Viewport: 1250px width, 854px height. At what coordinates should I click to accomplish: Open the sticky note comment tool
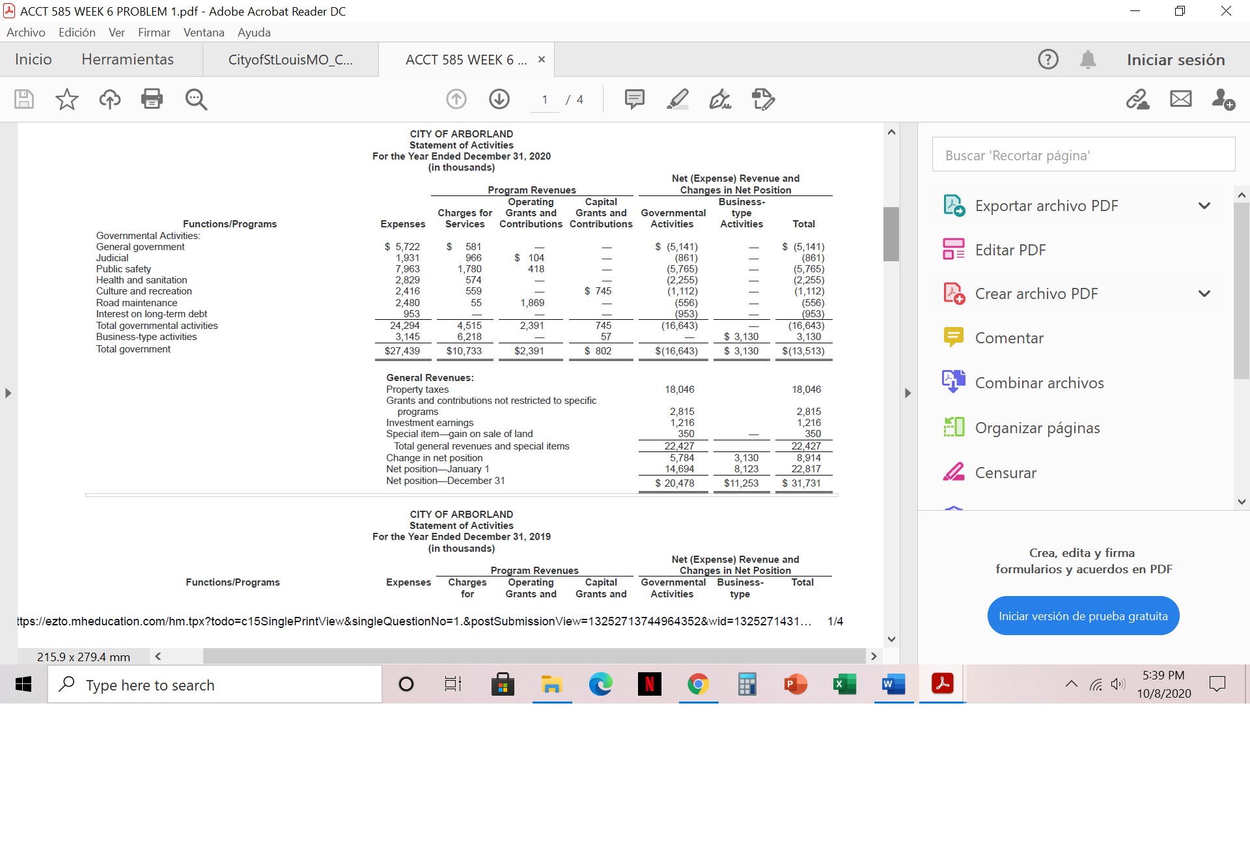(634, 99)
